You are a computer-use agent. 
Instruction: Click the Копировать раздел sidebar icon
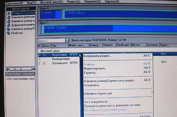click(x=9, y=14)
